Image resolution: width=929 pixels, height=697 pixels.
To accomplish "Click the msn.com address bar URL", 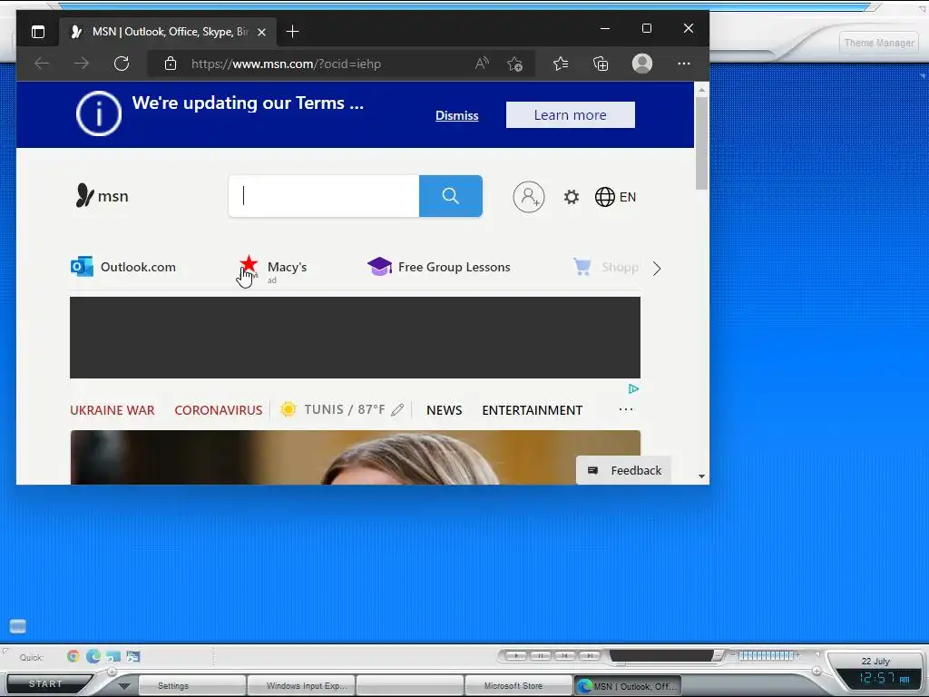I will pos(286,64).
